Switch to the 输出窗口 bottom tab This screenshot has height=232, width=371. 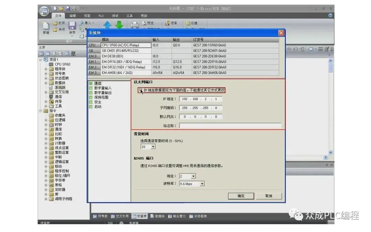point(177,217)
